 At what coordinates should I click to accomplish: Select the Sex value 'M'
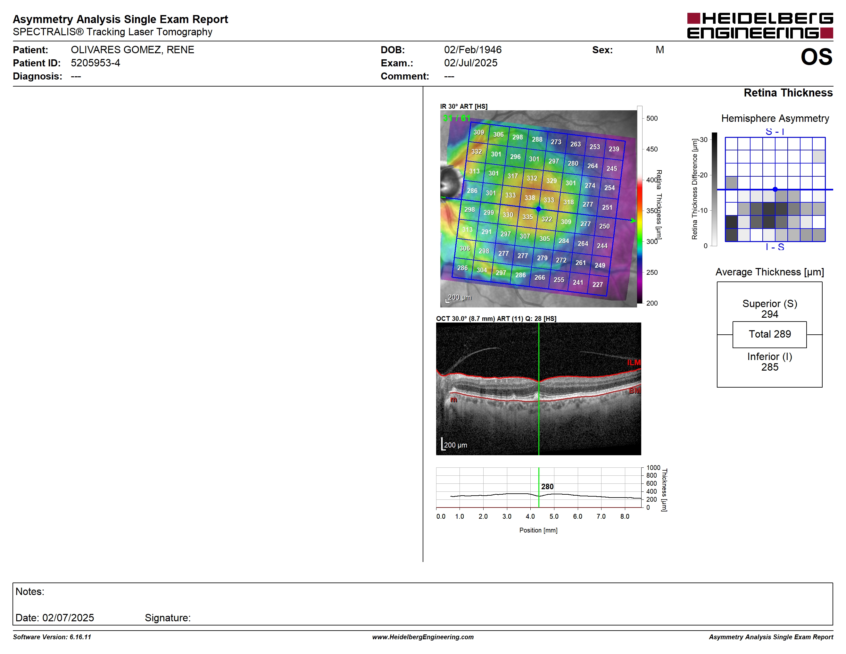[x=660, y=50]
